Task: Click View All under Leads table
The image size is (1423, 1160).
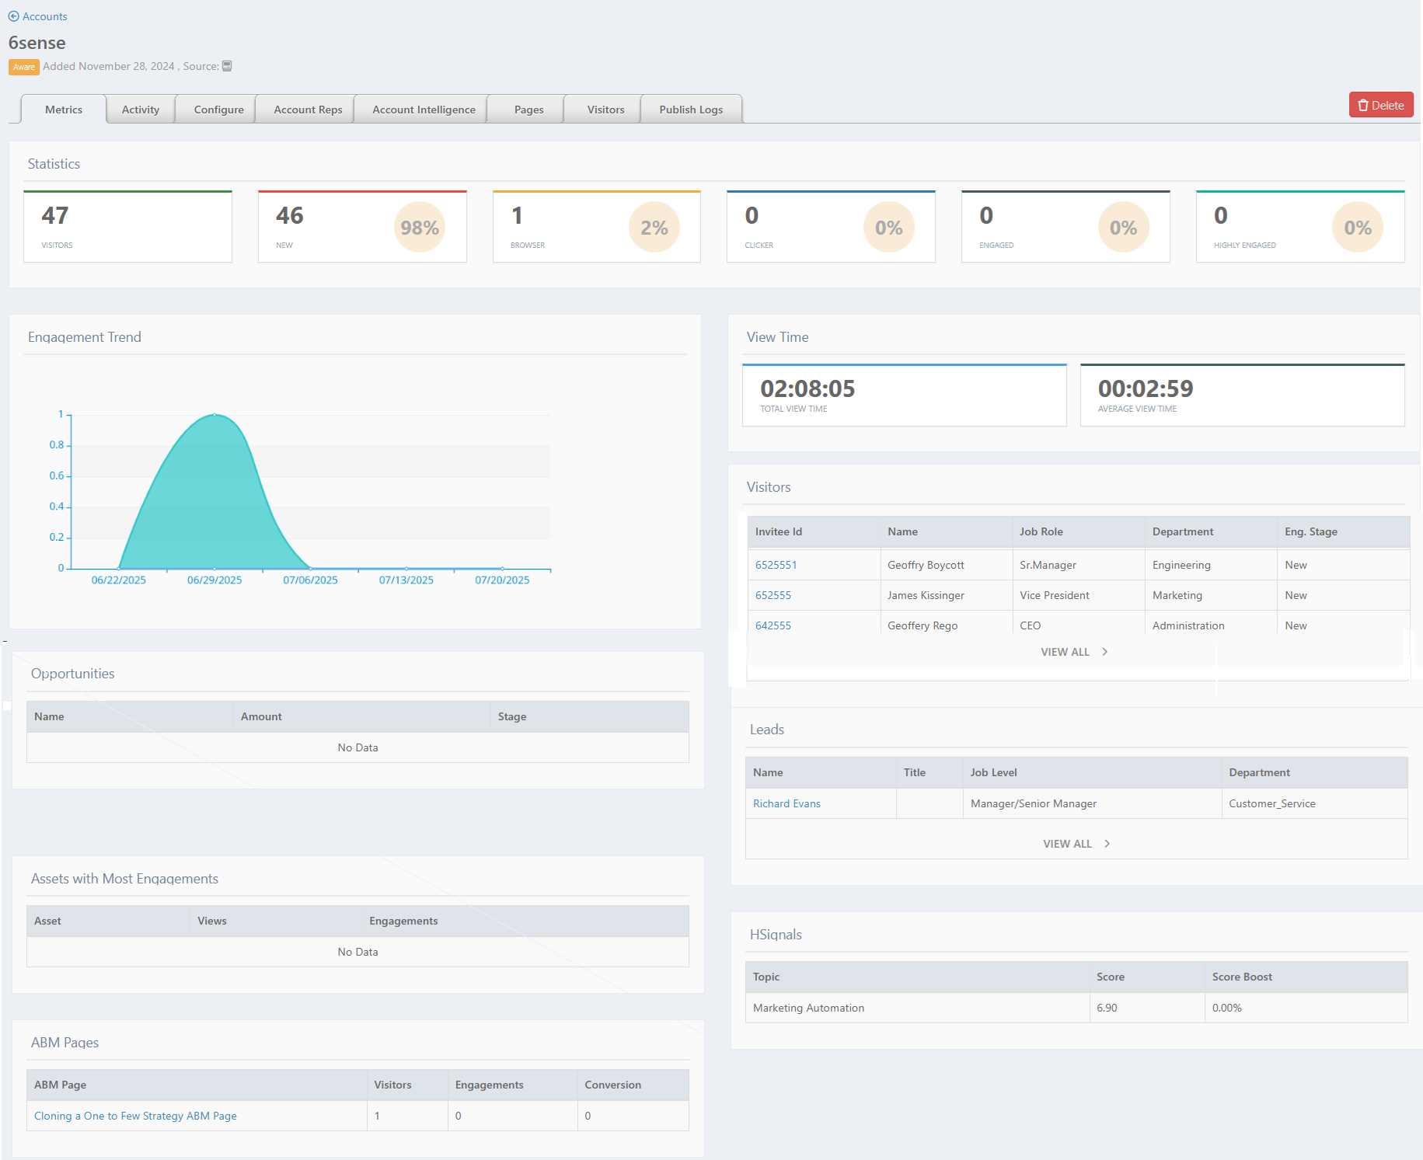Action: (x=1076, y=844)
